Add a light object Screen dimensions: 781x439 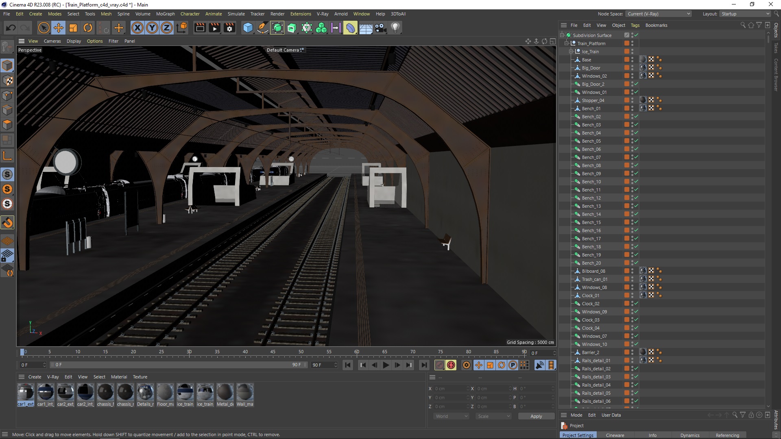point(395,28)
